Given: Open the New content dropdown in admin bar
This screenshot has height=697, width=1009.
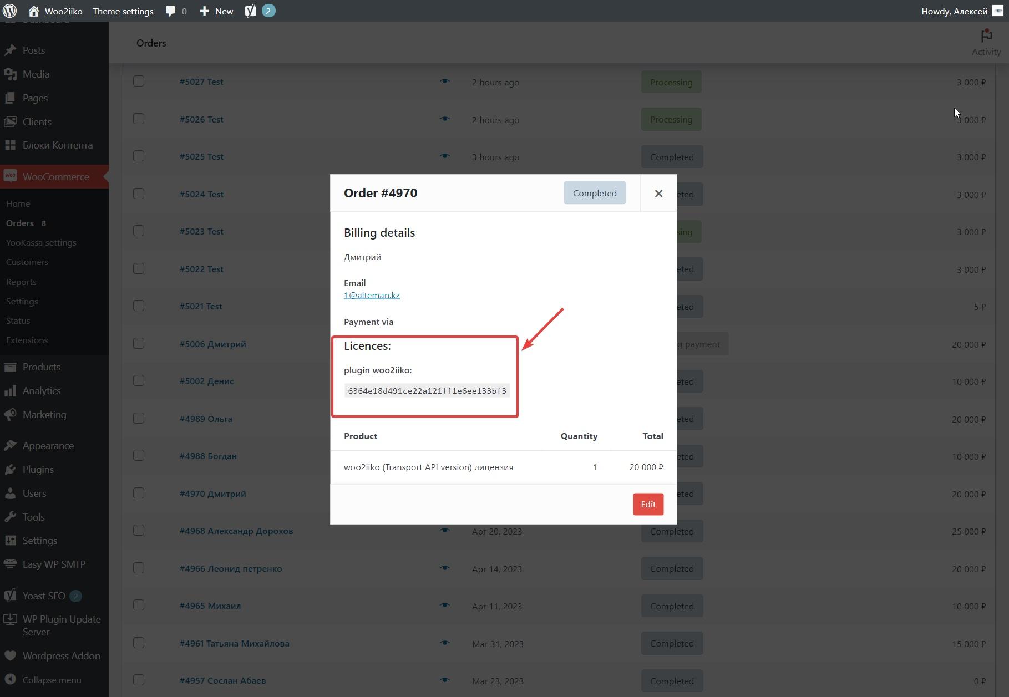Looking at the screenshot, I should 216,11.
